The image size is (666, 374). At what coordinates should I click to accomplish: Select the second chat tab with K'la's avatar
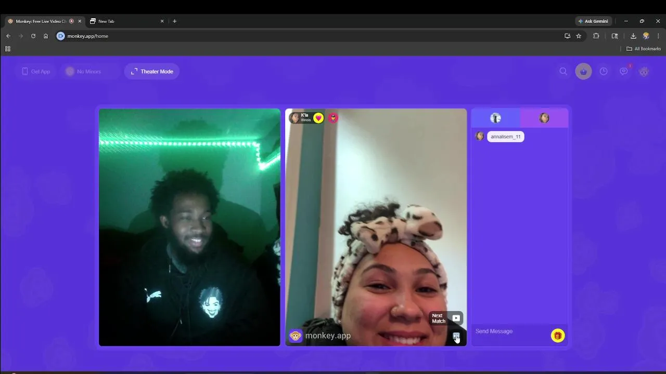pos(544,118)
